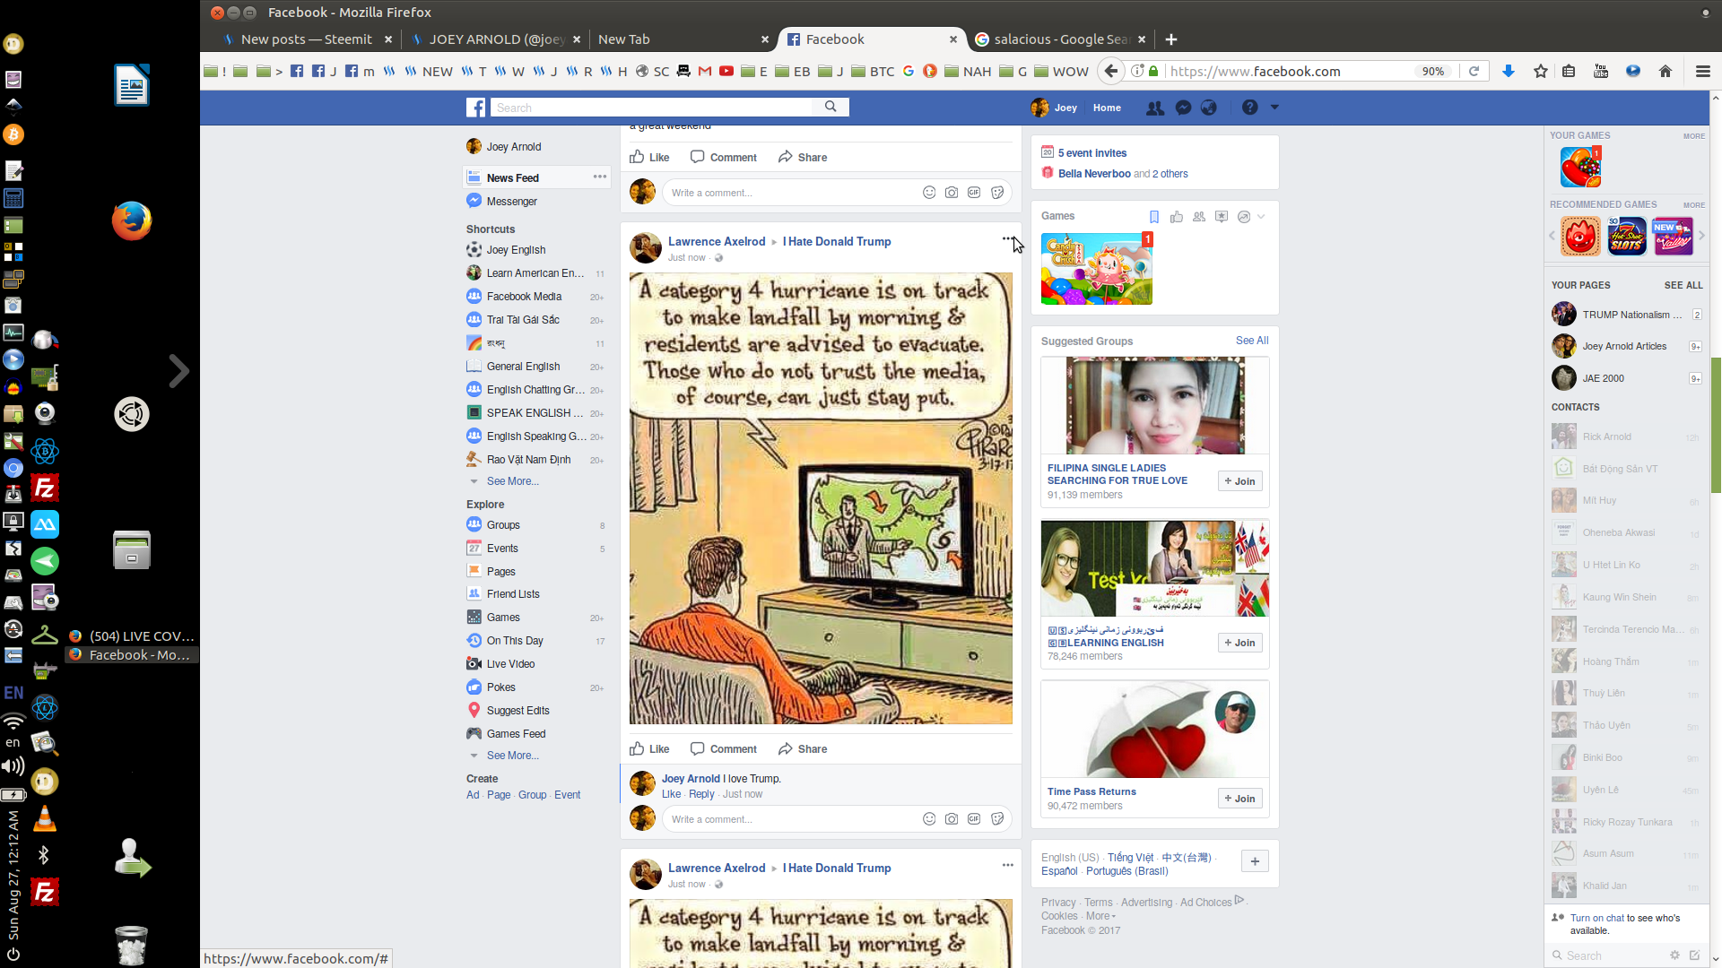This screenshot has width=1722, height=968.
Task: Open the hurricane cartoon image
Action: pos(821,498)
